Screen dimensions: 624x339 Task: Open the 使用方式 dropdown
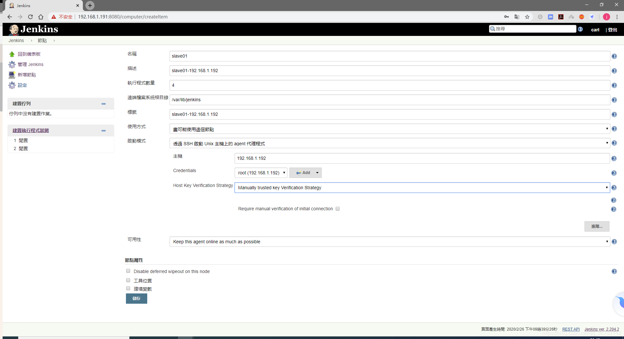390,129
